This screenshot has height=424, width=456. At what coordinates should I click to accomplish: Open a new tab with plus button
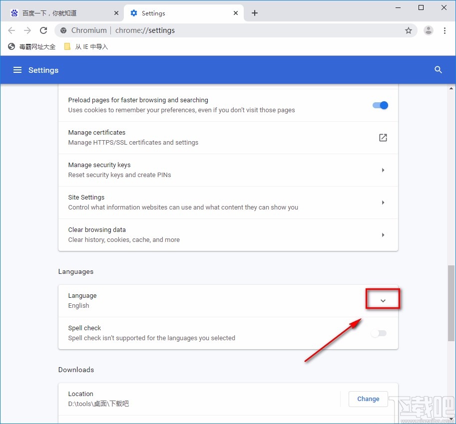(x=255, y=13)
